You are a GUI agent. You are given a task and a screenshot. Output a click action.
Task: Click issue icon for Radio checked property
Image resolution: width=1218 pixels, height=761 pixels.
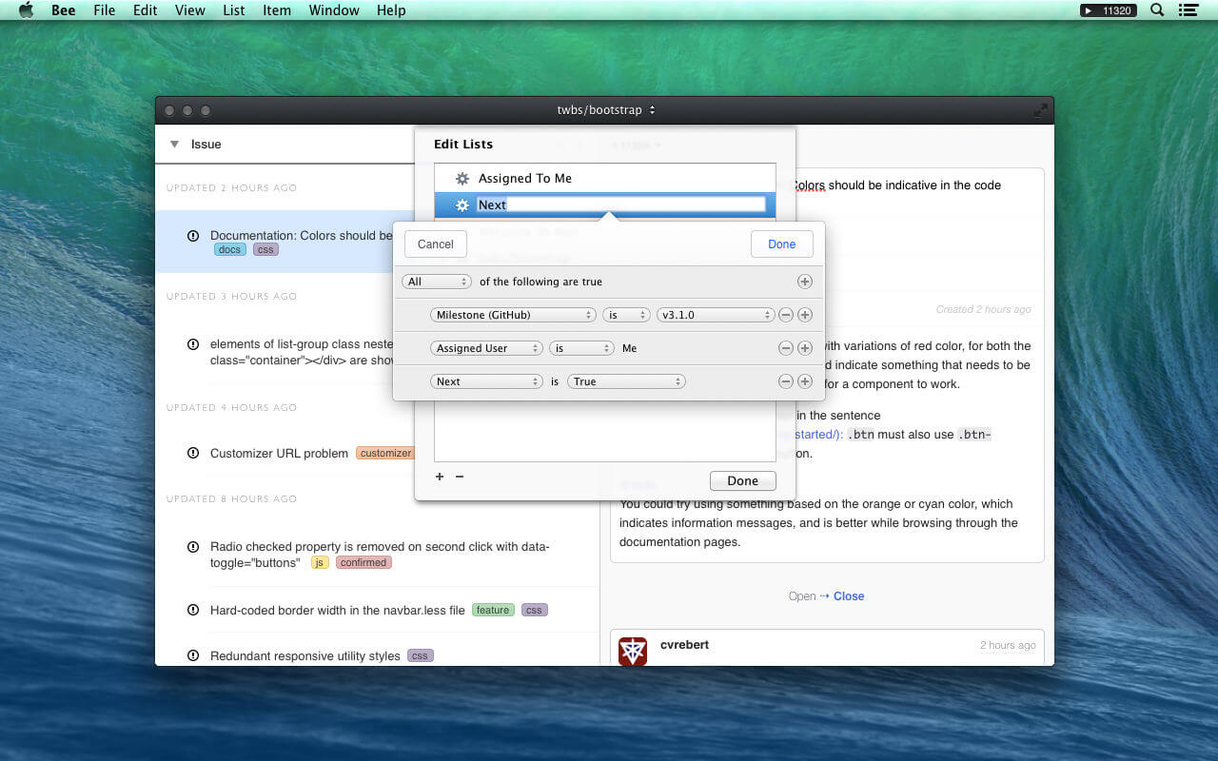point(193,546)
